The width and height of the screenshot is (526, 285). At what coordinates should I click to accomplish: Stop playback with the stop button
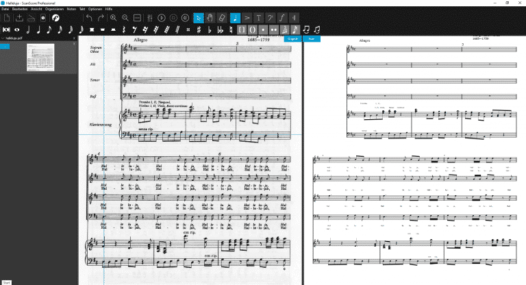(173, 18)
